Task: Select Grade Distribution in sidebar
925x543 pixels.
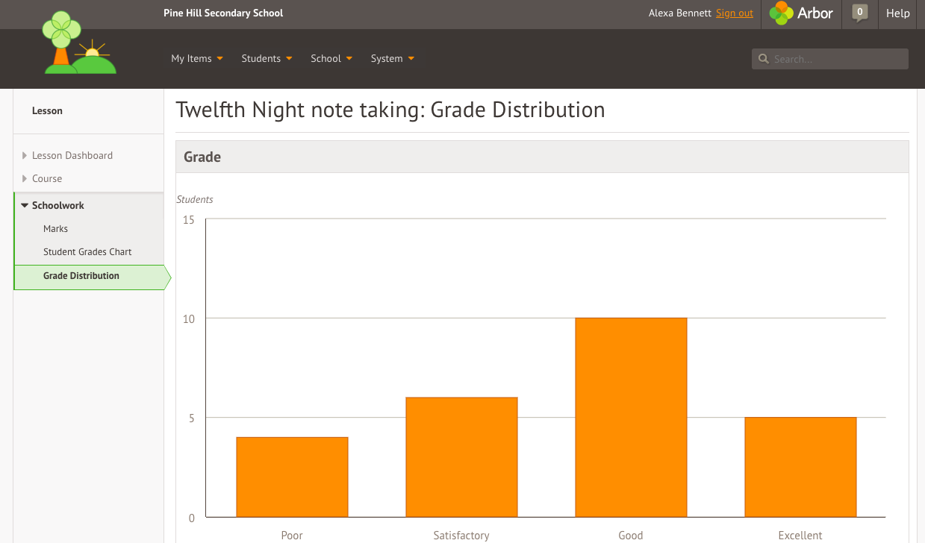Action: tap(81, 276)
